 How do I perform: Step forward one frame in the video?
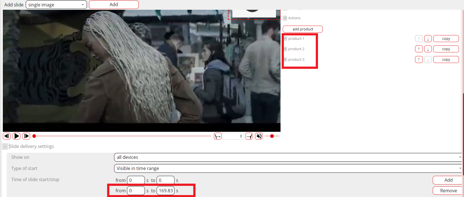point(26,136)
